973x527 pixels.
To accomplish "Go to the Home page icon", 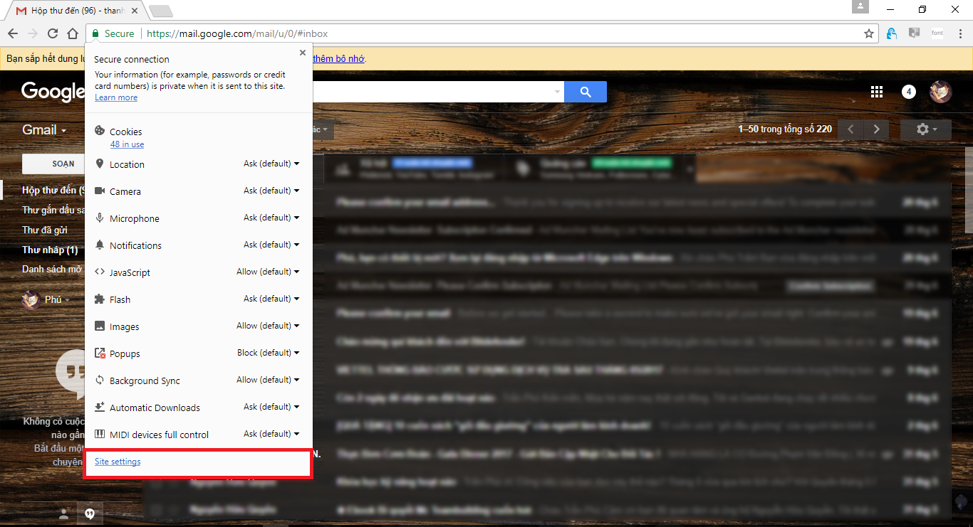I will [x=73, y=33].
